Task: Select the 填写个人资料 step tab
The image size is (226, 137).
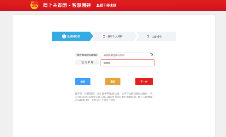Action: coord(114,36)
